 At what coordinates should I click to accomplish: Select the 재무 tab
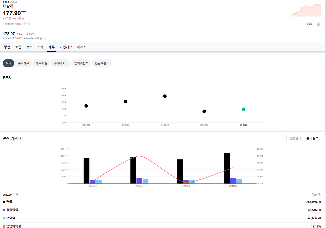[51, 47]
